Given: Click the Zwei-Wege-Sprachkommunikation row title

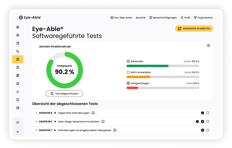Looking at the screenshot, I should coord(79,122).
